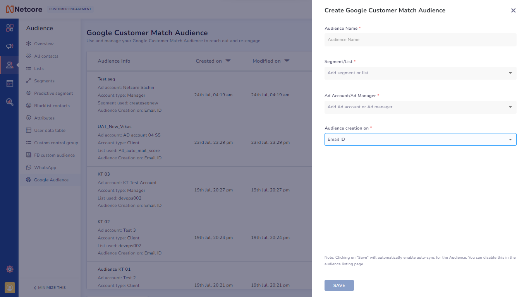Click the All contacts people icon

(29, 56)
